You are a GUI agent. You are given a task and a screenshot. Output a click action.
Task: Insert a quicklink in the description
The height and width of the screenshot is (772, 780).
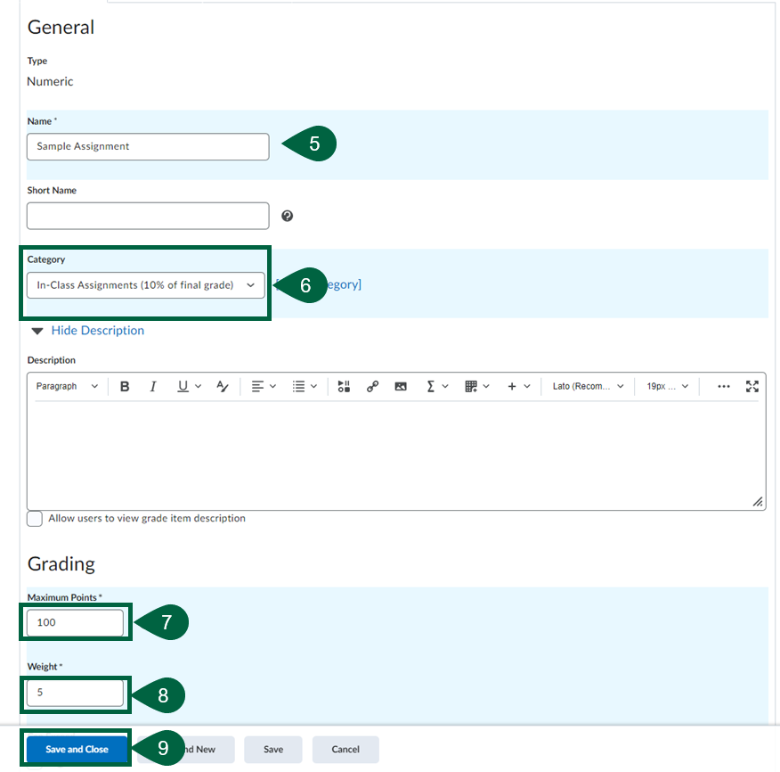point(372,386)
